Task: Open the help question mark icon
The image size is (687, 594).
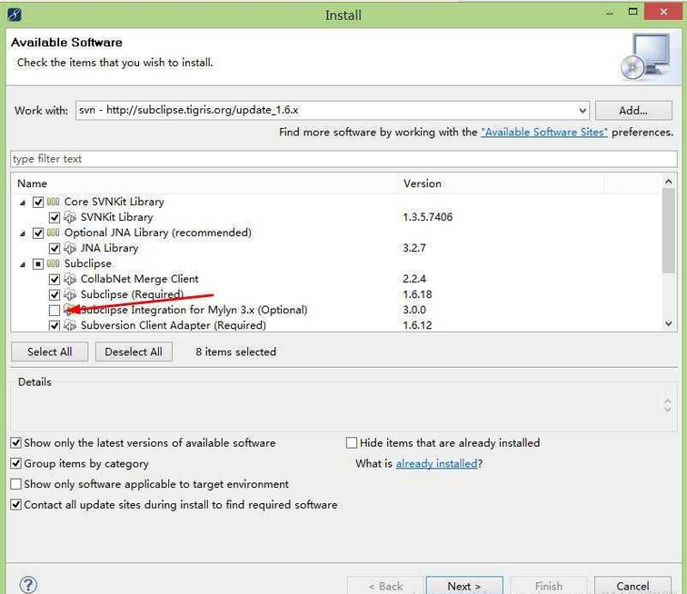Action: (x=28, y=584)
